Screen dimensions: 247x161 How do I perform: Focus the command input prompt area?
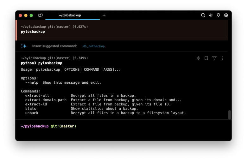point(123,130)
